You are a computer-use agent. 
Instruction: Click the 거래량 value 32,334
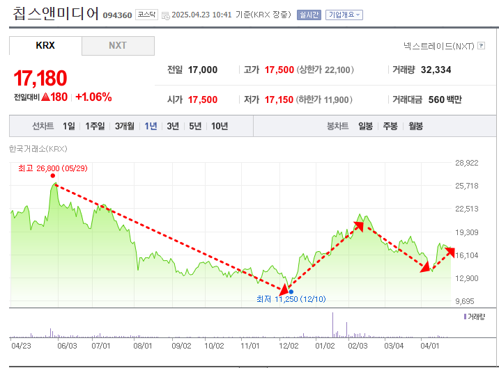click(x=436, y=70)
